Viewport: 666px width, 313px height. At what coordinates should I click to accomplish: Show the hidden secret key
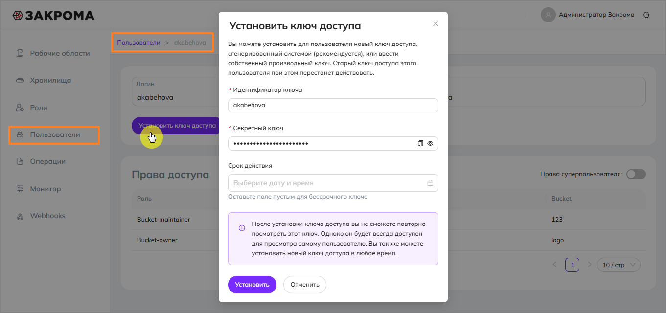[431, 143]
